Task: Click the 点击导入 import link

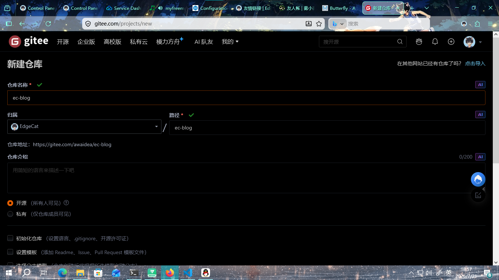Action: 475,63
